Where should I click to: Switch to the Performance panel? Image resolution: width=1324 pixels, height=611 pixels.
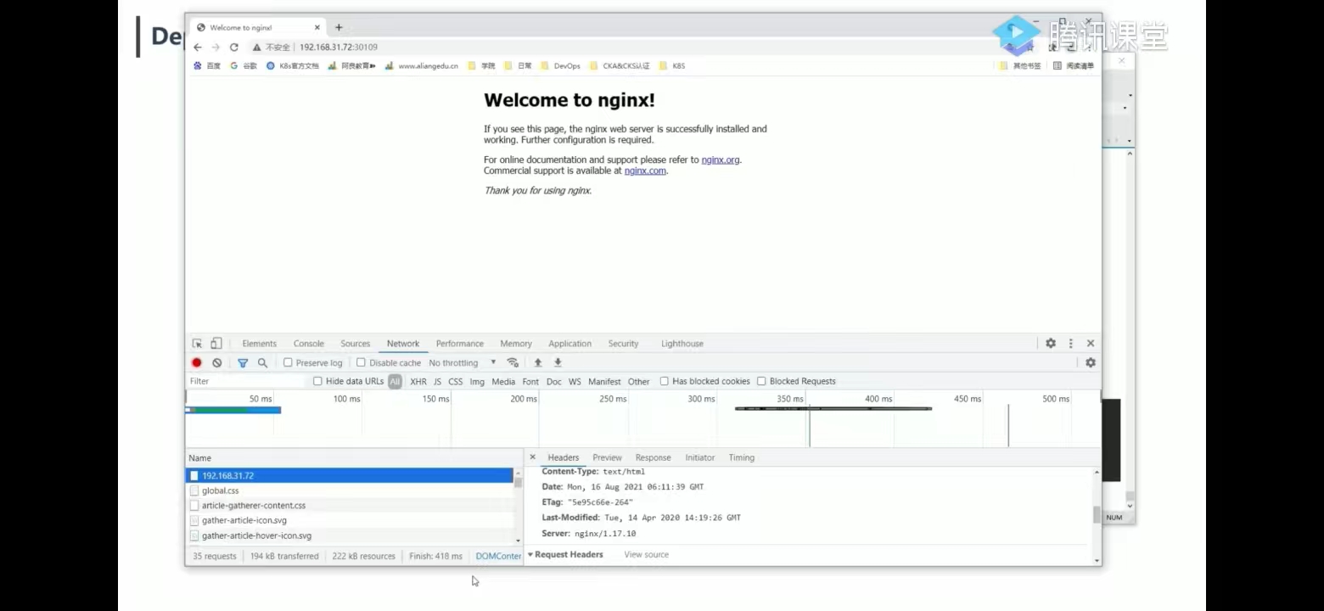(x=460, y=344)
